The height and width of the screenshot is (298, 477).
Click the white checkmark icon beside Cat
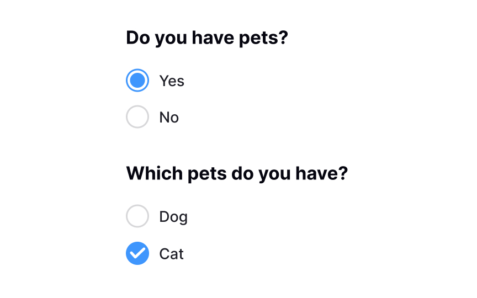137,253
